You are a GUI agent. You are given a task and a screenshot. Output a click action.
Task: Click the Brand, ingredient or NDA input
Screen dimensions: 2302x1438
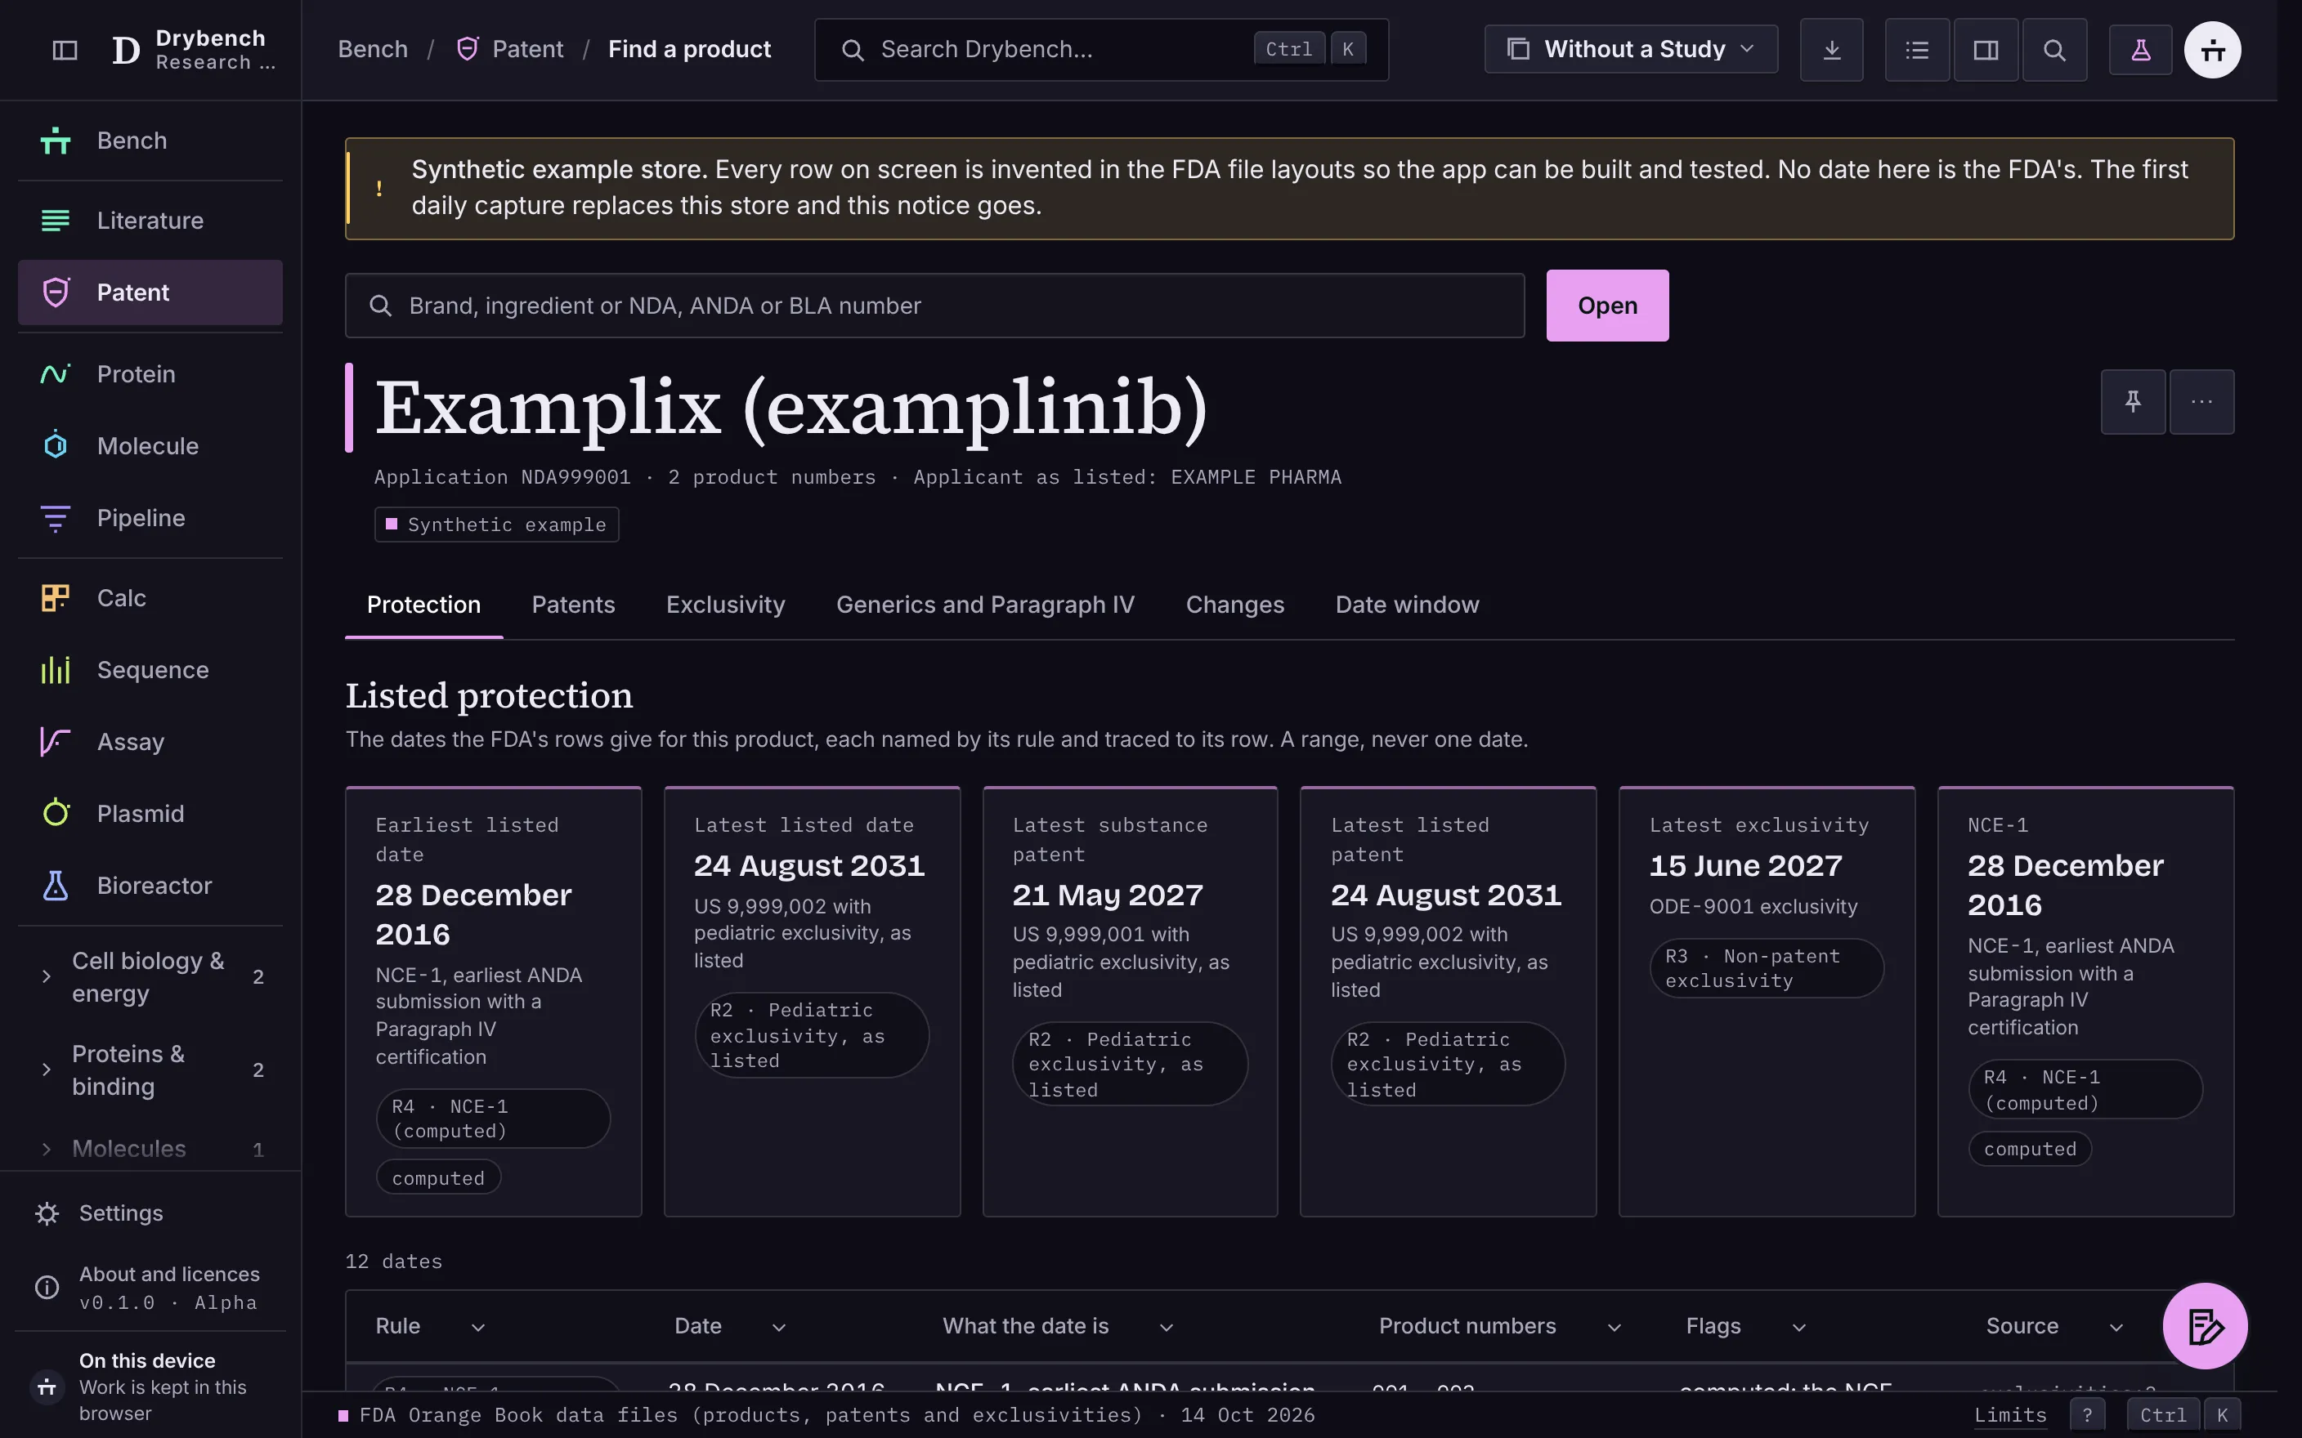point(934,306)
